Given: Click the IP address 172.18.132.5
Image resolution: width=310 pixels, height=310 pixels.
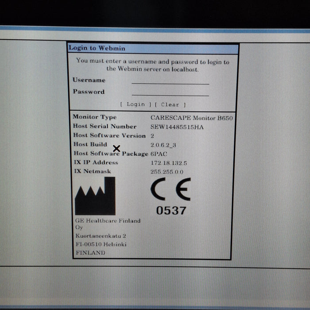Looking at the screenshot, I should 169,163.
